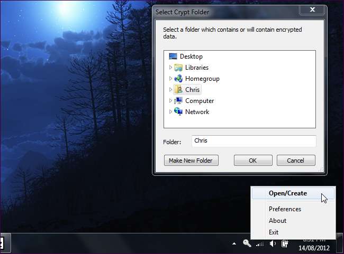Click the Libraries folder icon
This screenshot has width=344, height=254.
178,68
